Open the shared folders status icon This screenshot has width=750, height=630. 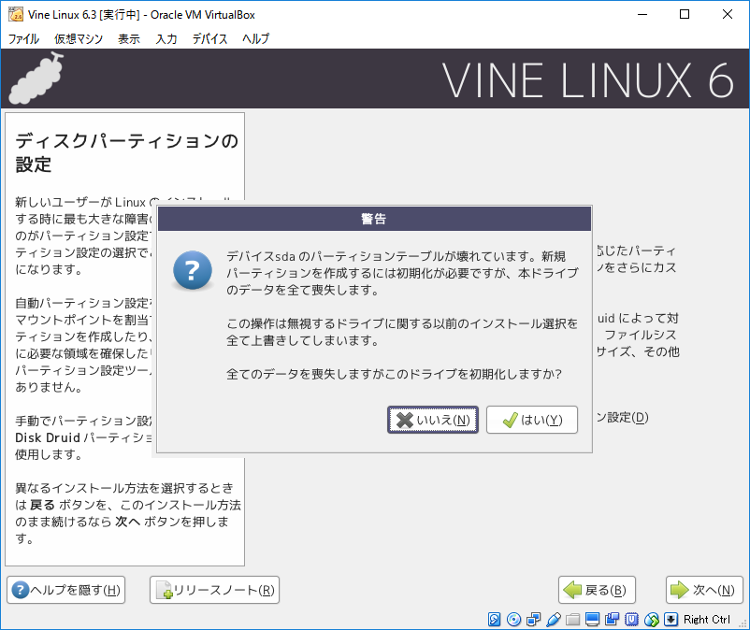click(572, 620)
